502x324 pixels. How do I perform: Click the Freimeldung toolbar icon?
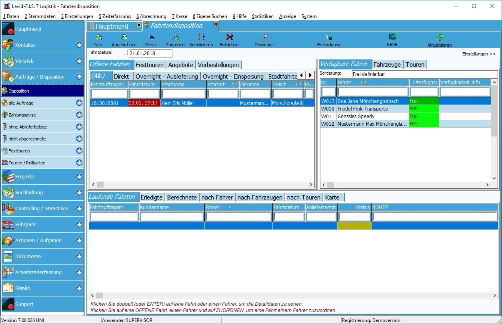coord(329,37)
